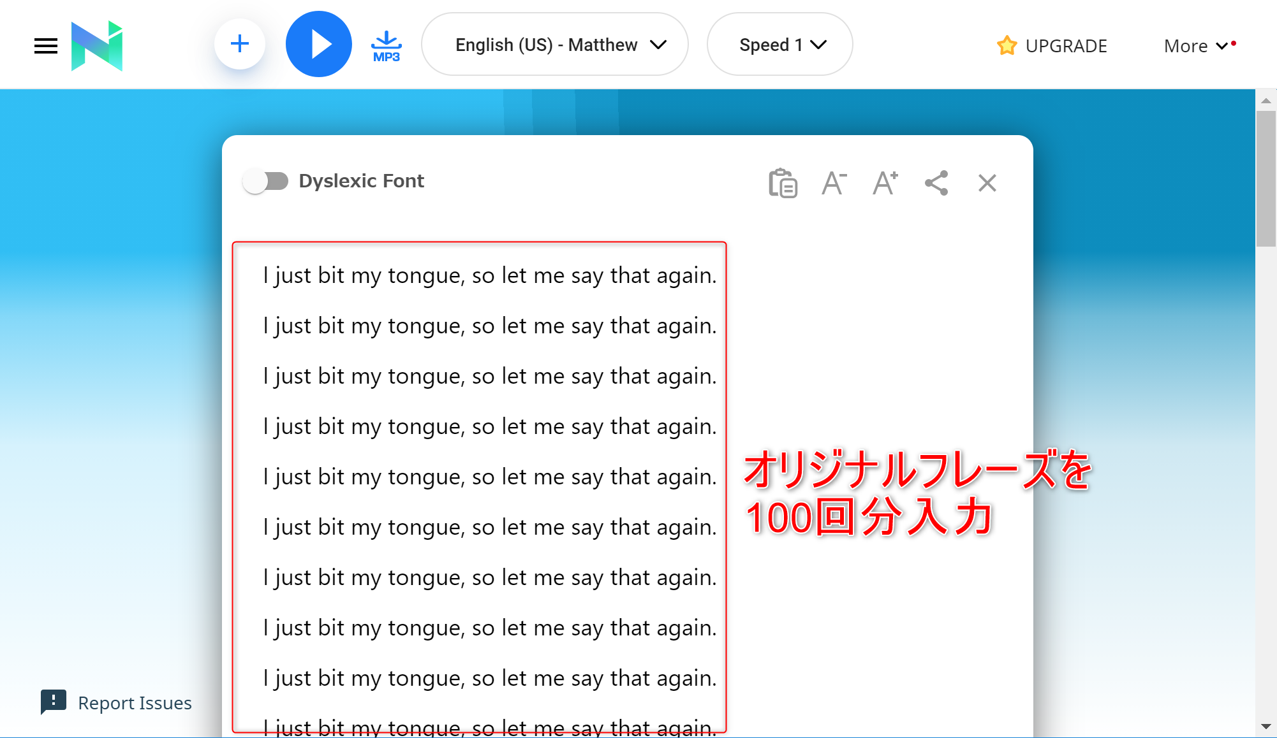Viewport: 1277px width, 738px height.
Task: Click the first line of text in editor
Action: (490, 275)
